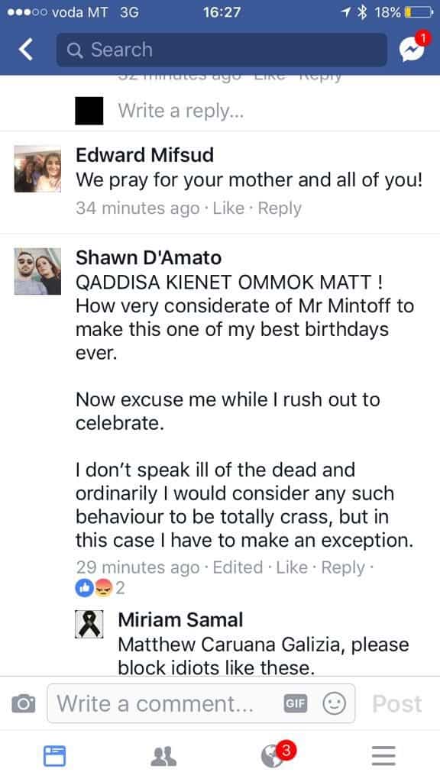Tap the camera icon to attach a photo

coord(24,703)
